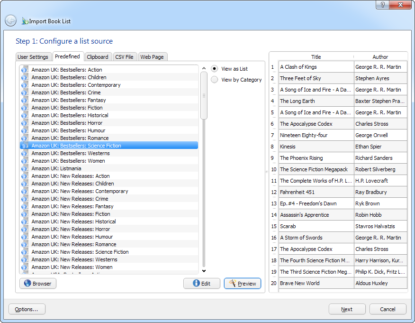Click globe icon beside Bestsellers: Action
Image resolution: width=415 pixels, height=323 pixels.
[x=25, y=70]
